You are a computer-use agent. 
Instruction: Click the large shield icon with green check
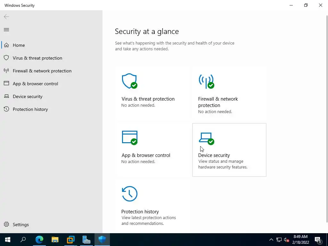tap(129, 81)
